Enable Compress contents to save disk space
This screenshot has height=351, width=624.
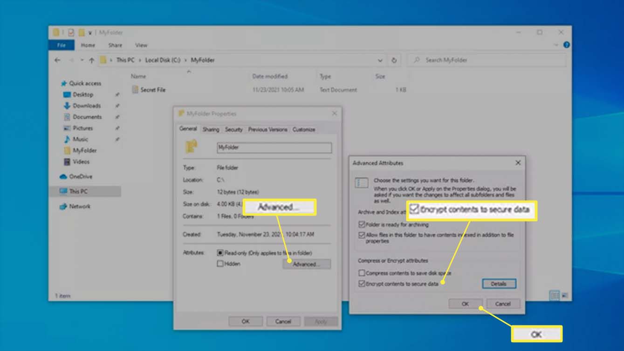[362, 273]
